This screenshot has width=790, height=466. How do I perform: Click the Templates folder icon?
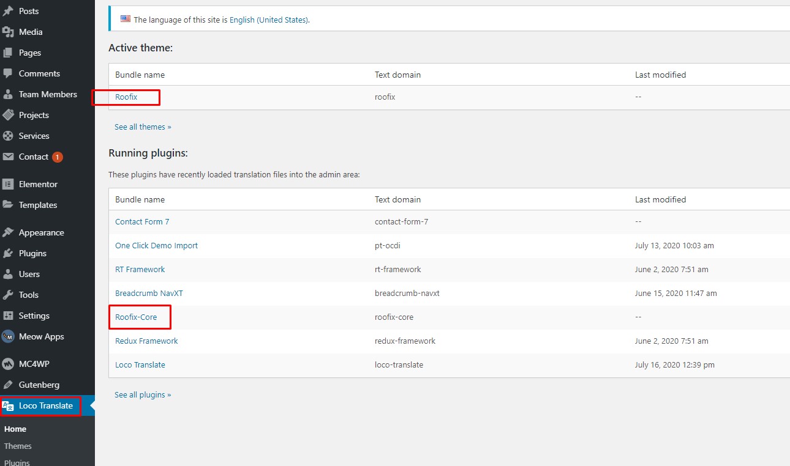[x=8, y=205]
